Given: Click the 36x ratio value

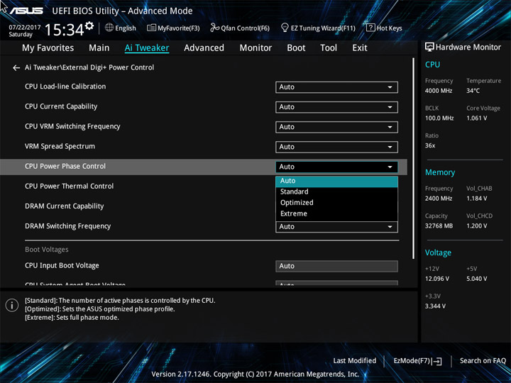Looking at the screenshot, I should (x=430, y=145).
